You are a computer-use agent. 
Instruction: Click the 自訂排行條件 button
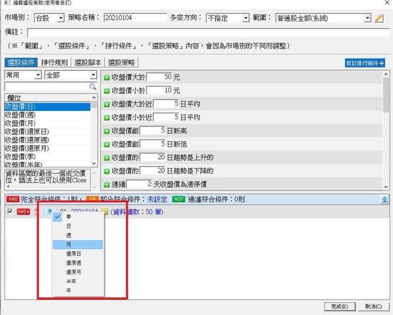(x=365, y=63)
